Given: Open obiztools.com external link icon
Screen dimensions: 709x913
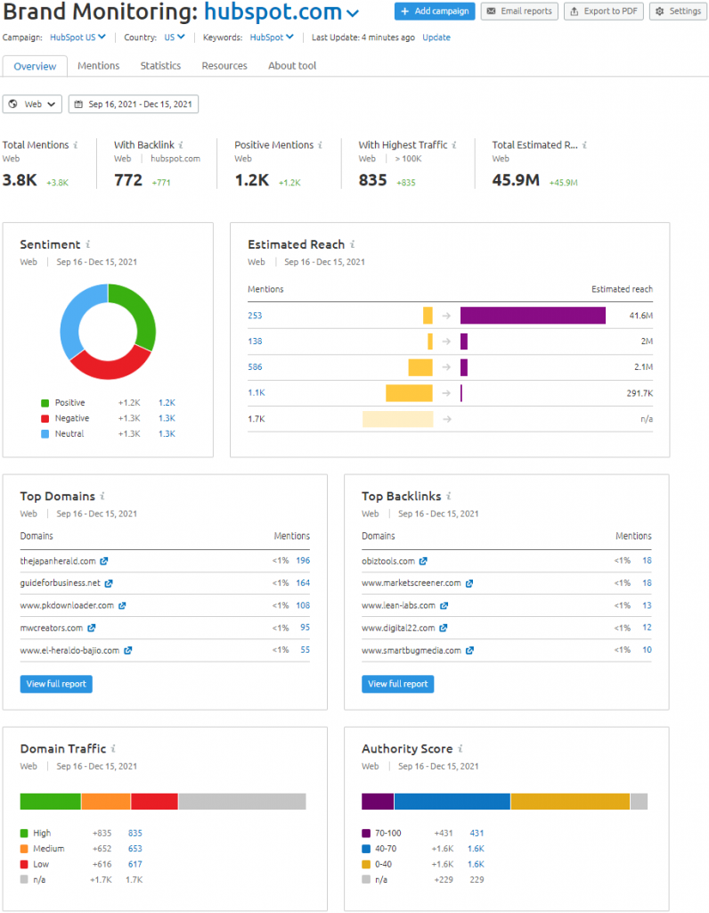Looking at the screenshot, I should point(423,562).
